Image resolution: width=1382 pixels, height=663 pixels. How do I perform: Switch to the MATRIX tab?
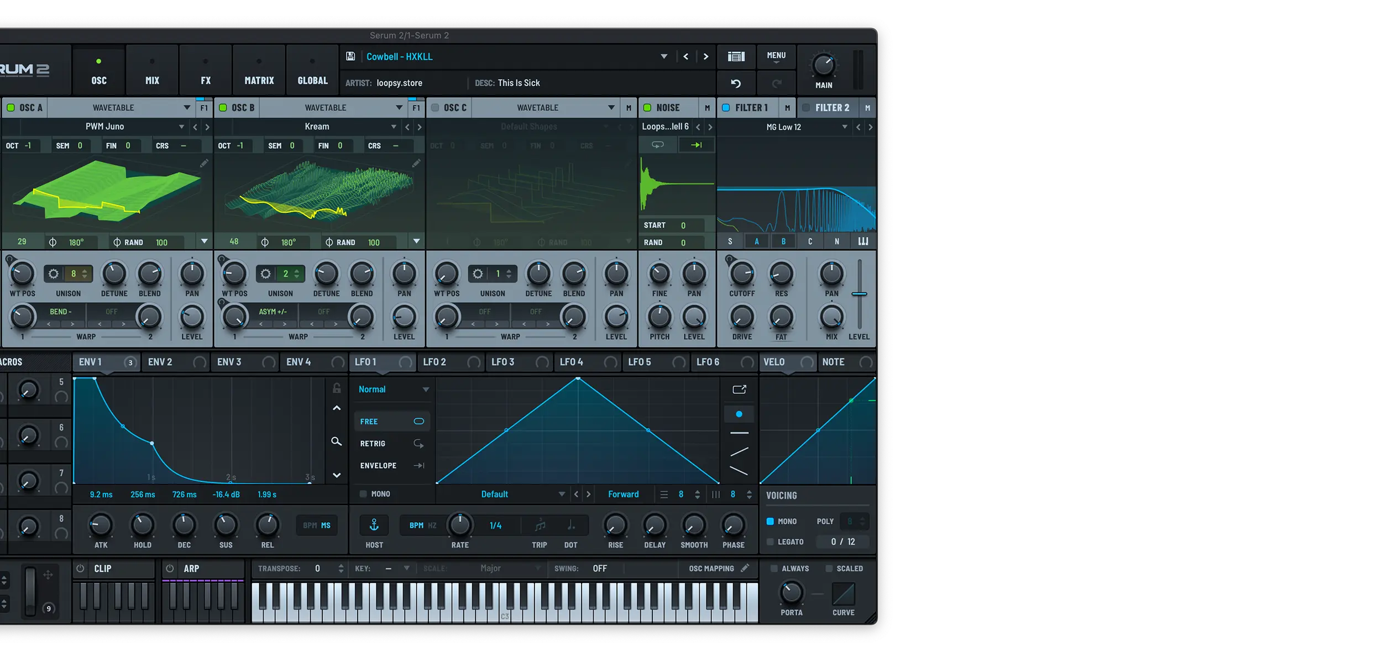pos(259,70)
